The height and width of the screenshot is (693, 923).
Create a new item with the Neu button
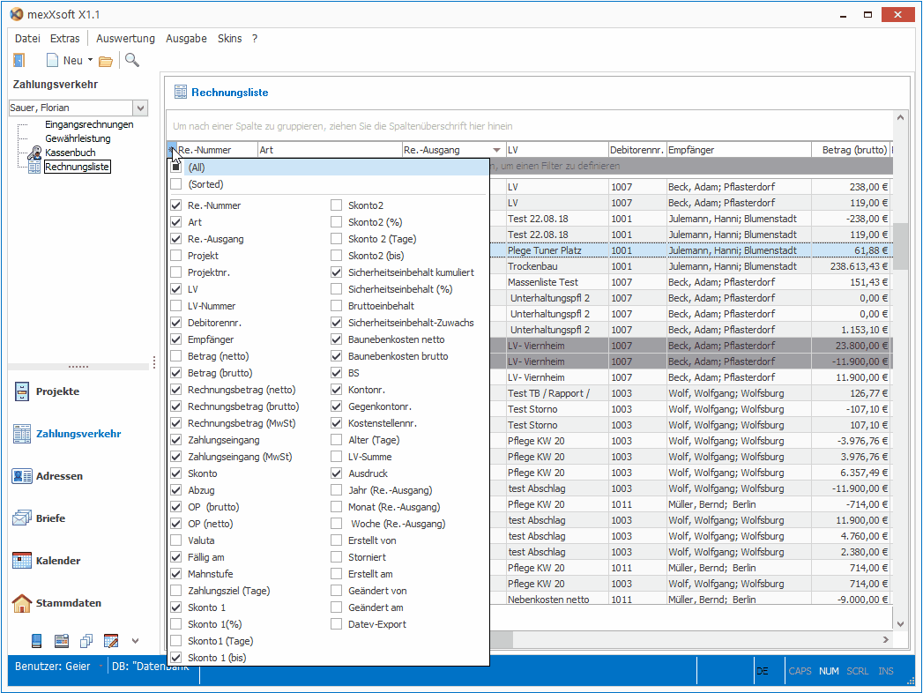click(65, 61)
